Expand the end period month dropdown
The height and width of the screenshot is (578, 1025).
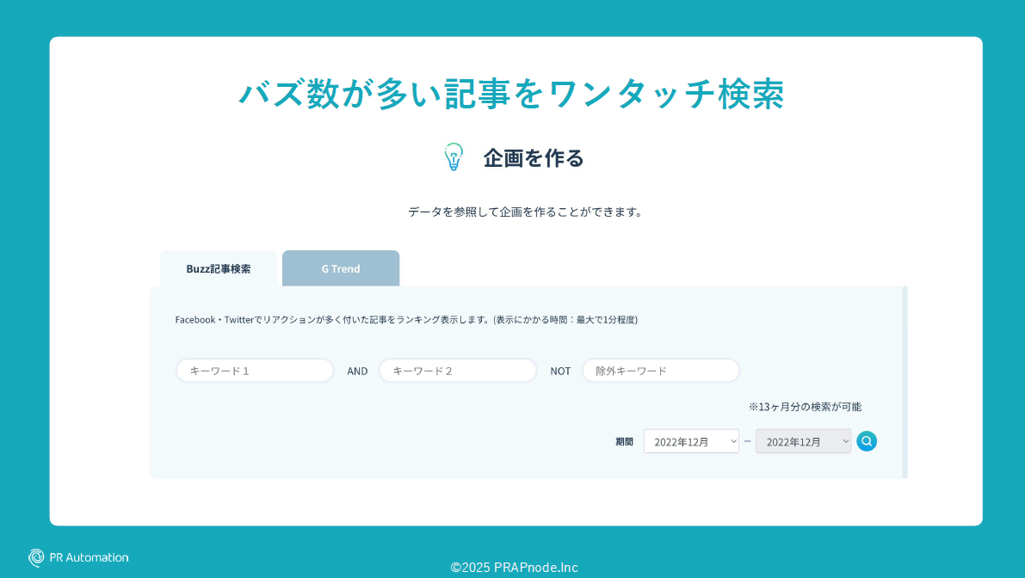[803, 441]
